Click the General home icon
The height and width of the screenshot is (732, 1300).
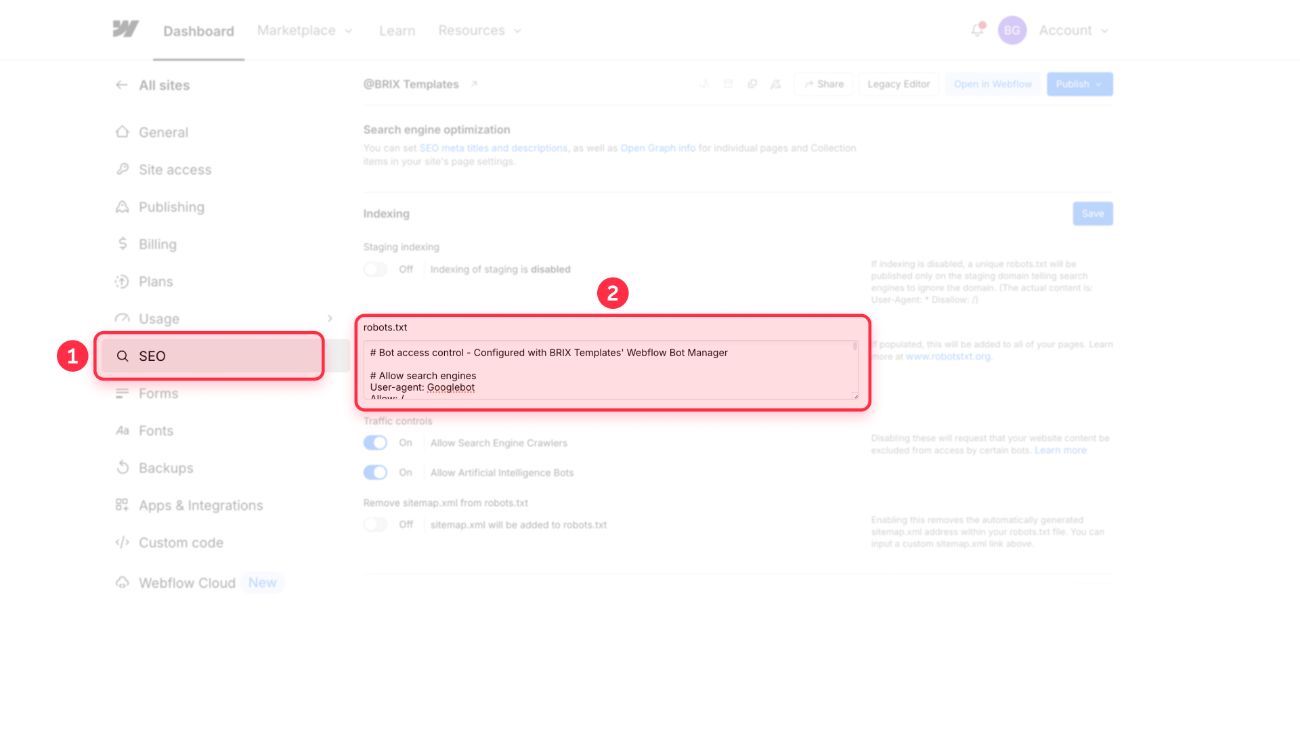click(122, 132)
